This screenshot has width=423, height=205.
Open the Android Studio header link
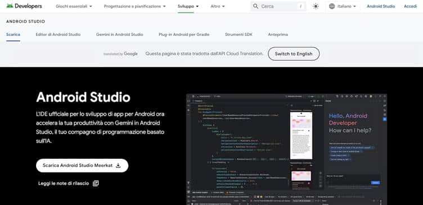381,6
